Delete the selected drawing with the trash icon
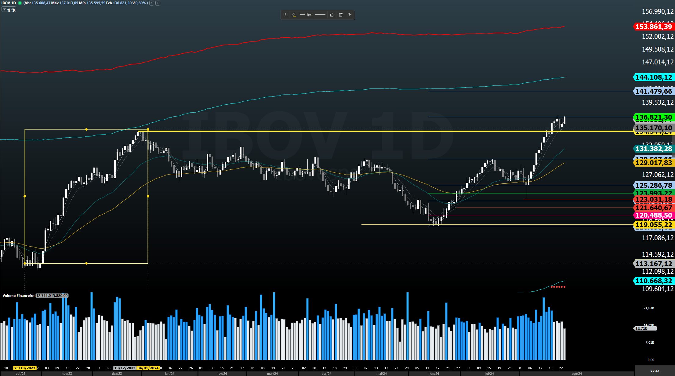Screen dimensions: 675x376 341,15
